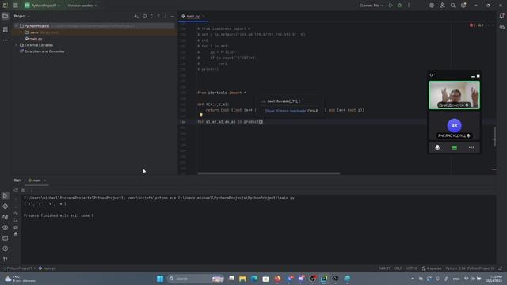This screenshot has height=285, width=507.
Task: Open the Problems tool window icon
Action: tap(6, 249)
